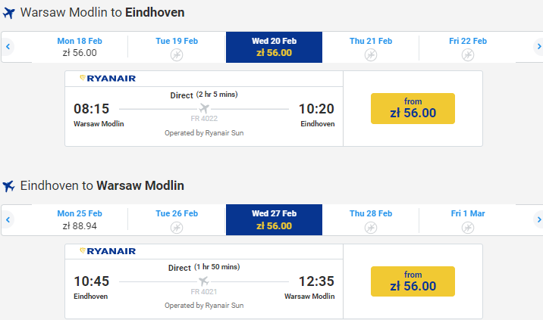Click plane icon beside Warsaw Modlin to Eindhoven
Screen dimensions: 543x320
pyautogui.click(x=9, y=13)
